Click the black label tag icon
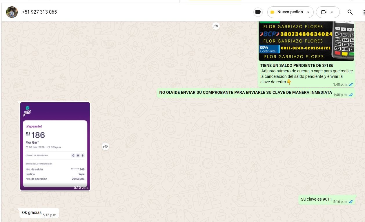365x222 pixels. click(x=258, y=12)
